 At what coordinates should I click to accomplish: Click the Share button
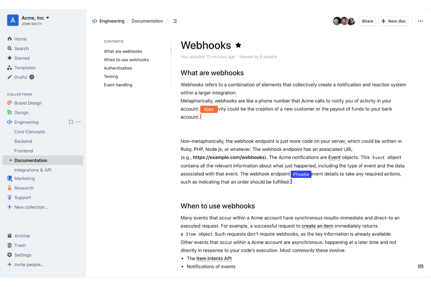(x=367, y=21)
